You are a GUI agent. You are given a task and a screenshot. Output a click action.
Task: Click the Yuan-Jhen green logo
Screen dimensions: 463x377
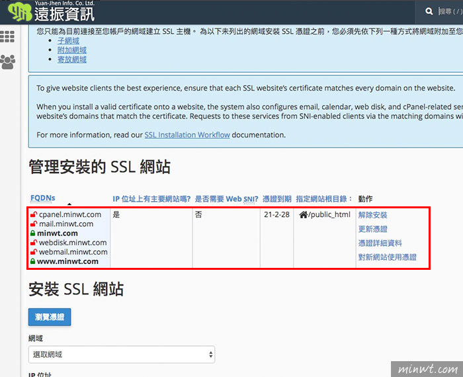click(x=20, y=12)
